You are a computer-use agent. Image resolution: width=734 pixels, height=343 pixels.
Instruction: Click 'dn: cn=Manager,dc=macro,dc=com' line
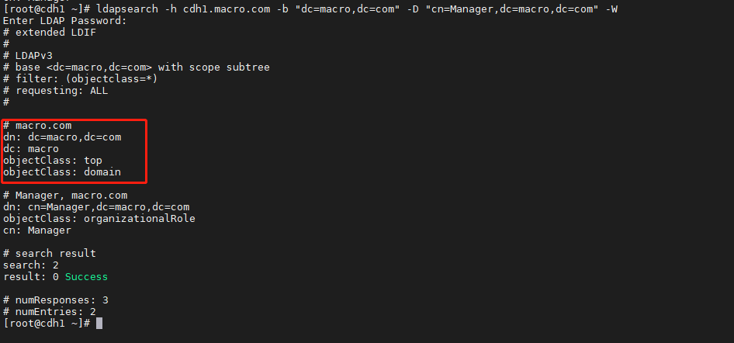(x=96, y=207)
